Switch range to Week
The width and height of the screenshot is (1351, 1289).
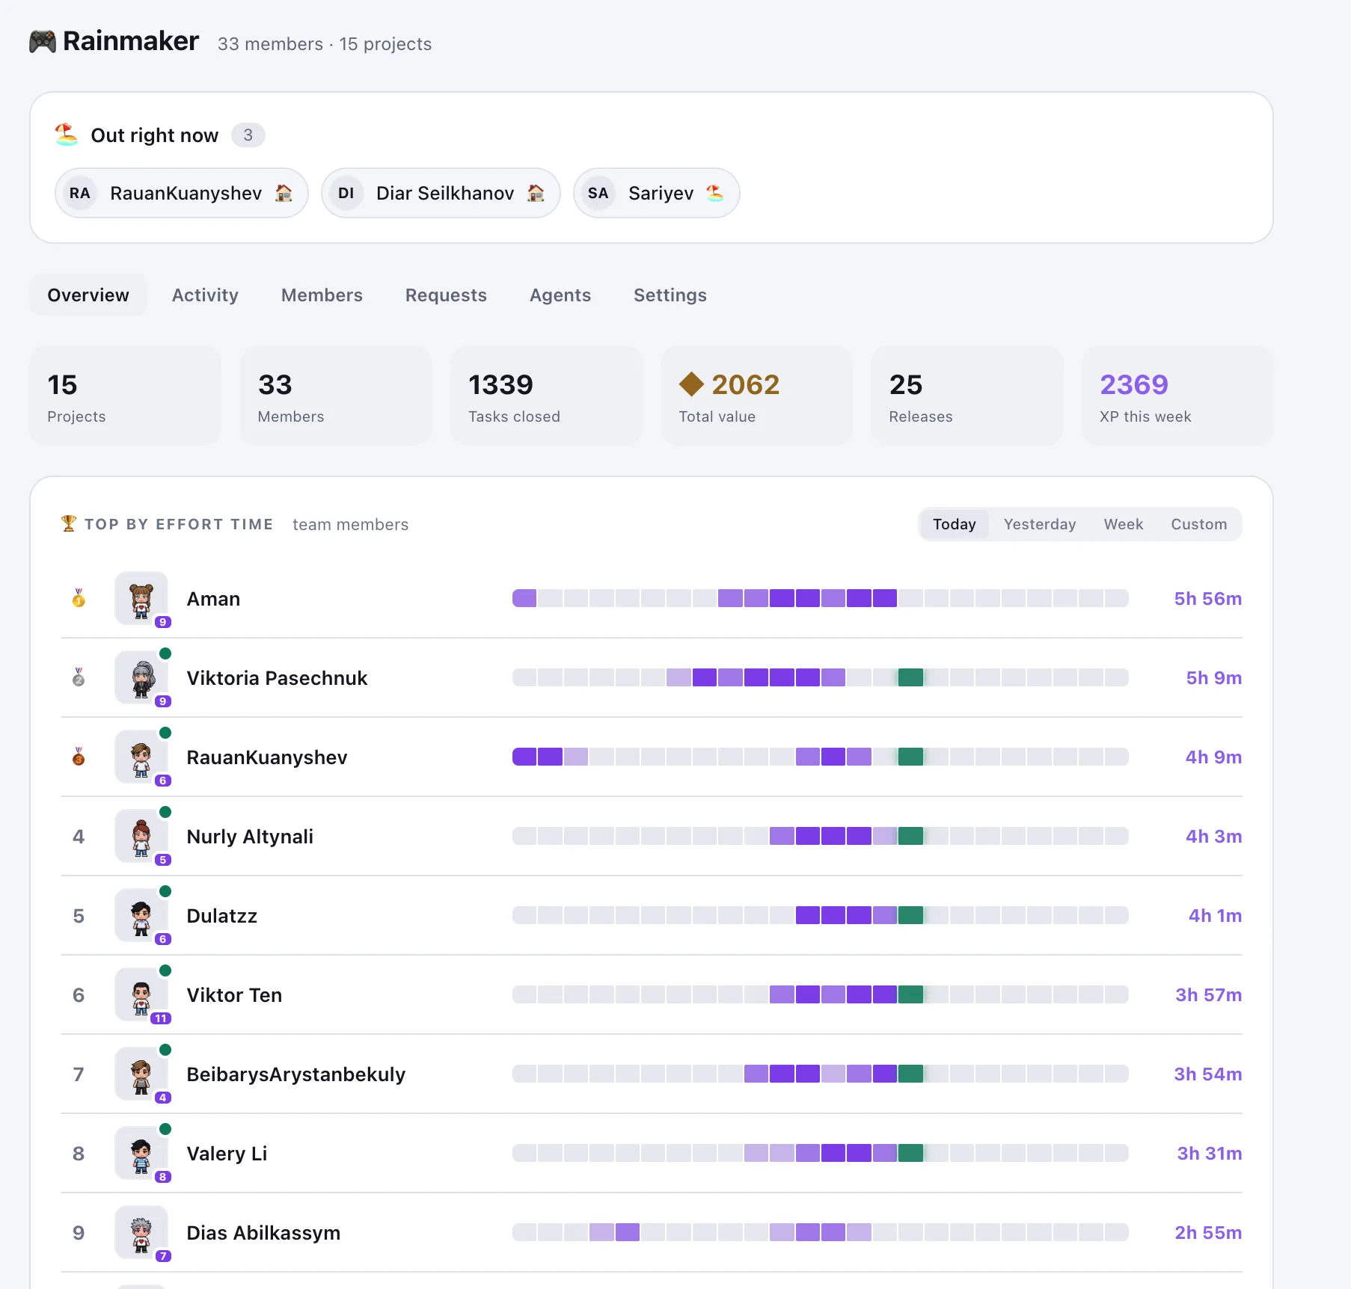pyautogui.click(x=1124, y=524)
